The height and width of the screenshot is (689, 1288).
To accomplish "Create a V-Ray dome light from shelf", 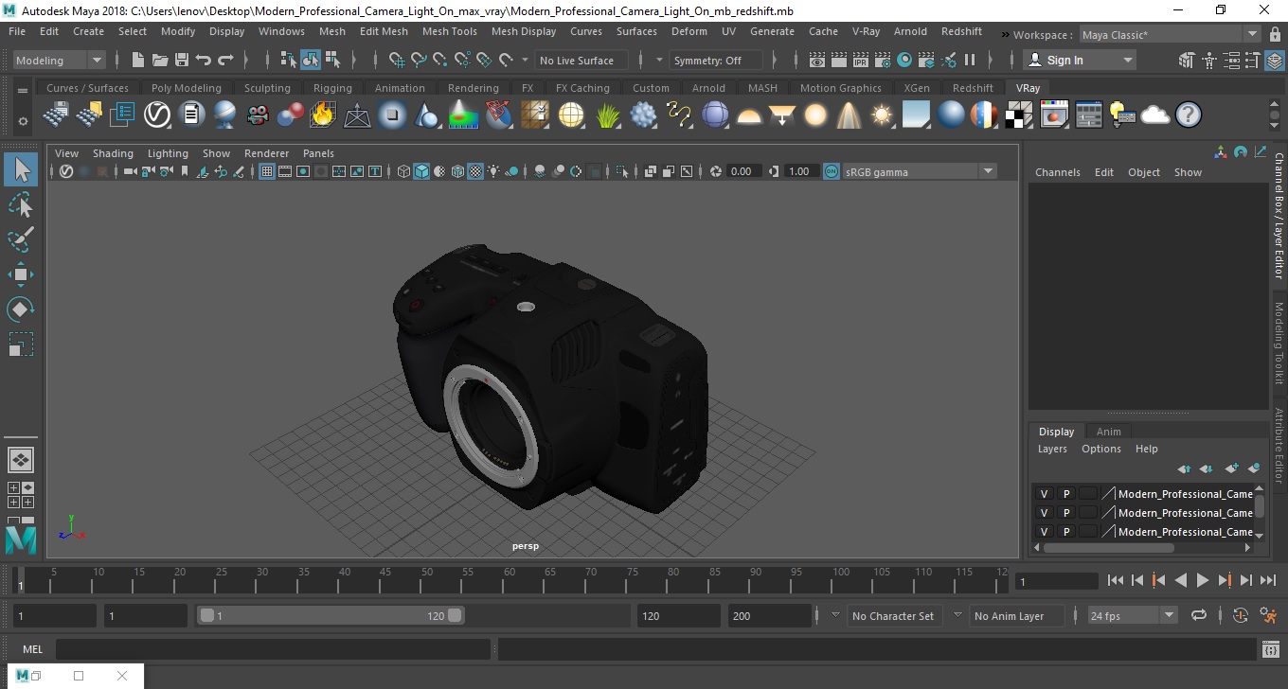I will click(748, 115).
